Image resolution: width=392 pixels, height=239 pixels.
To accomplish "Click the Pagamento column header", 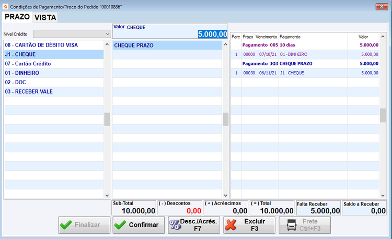I will click(x=290, y=37).
